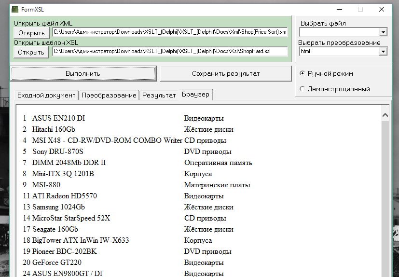Click MicroStar StarSpeed 52X text
The width and height of the screenshot is (399, 277).
(71, 218)
